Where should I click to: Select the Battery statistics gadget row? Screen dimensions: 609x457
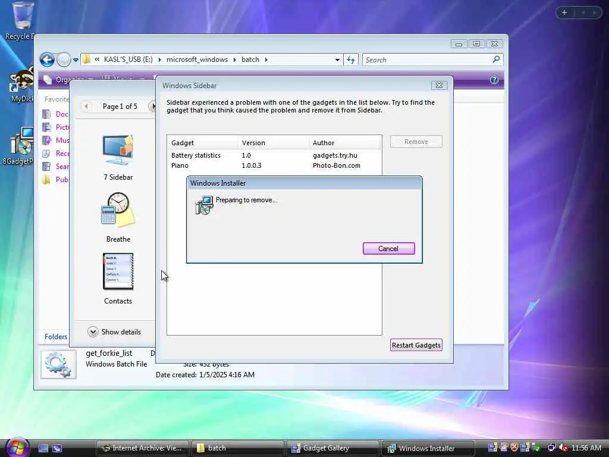(274, 155)
